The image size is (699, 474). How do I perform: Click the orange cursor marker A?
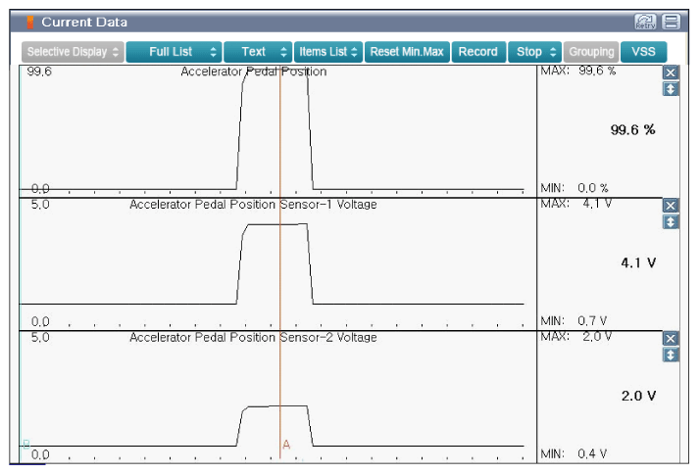286,445
